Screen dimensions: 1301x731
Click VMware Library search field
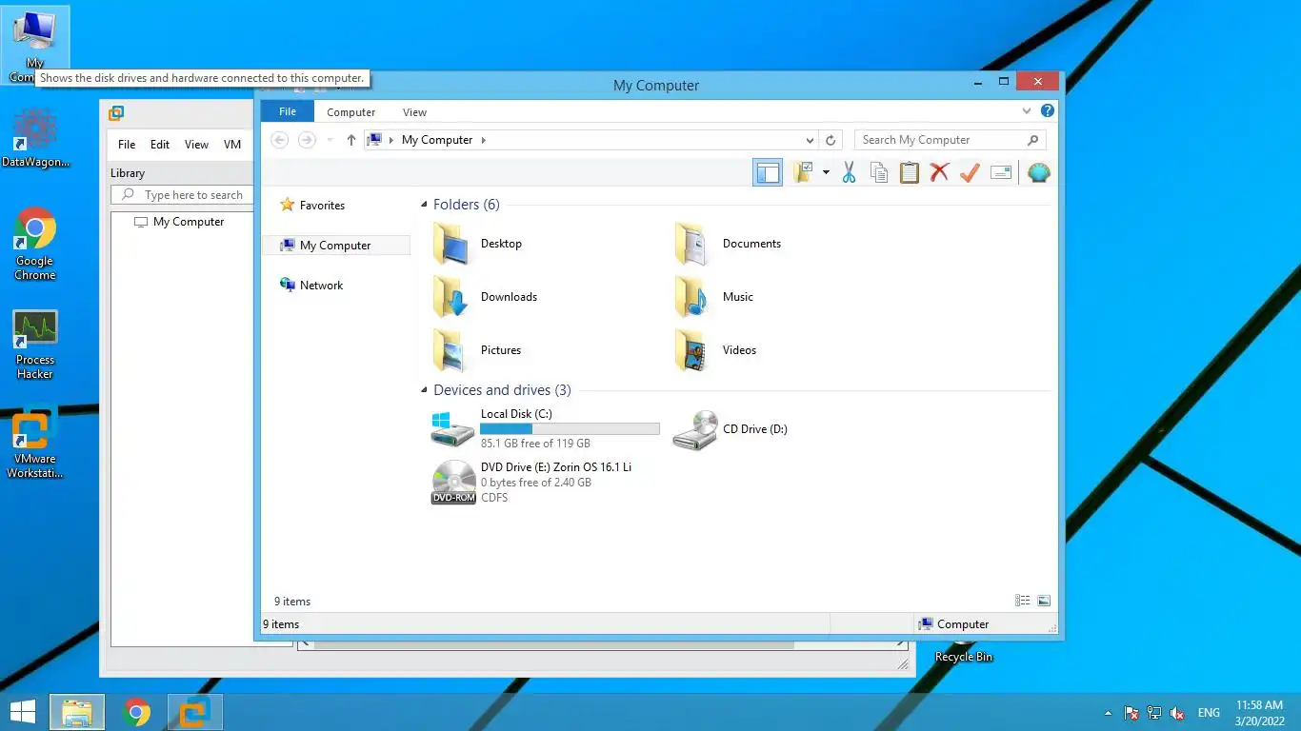(183, 195)
